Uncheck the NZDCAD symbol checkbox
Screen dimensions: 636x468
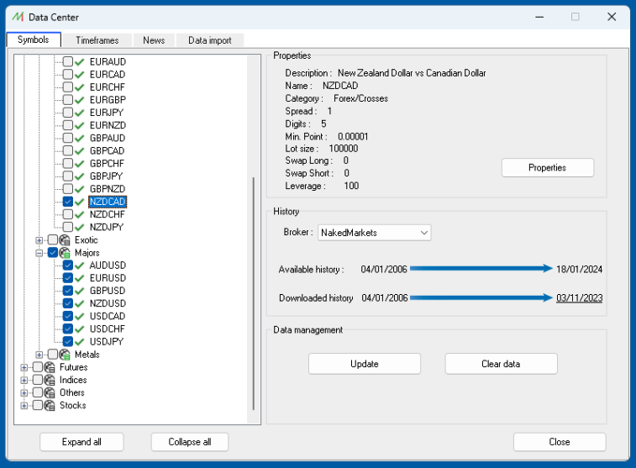pos(68,202)
